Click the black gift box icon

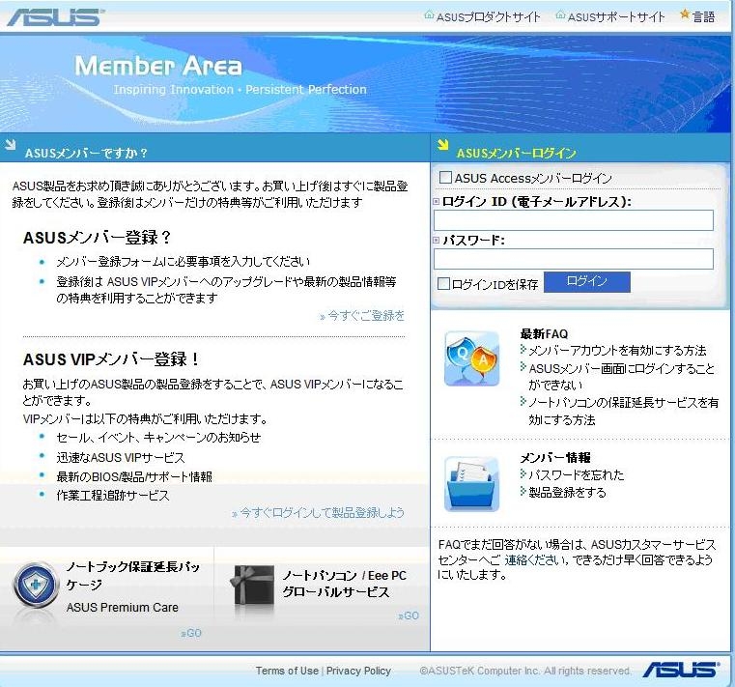(x=253, y=586)
